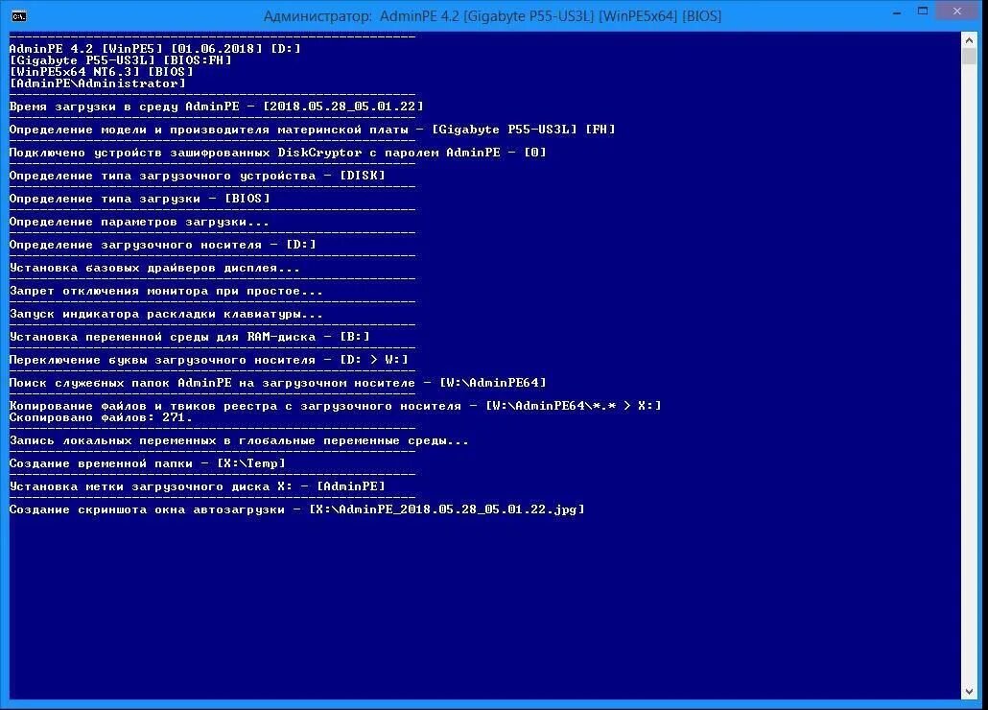The width and height of the screenshot is (988, 710).
Task: Click the scrollbar up arrow
Action: coord(969,39)
